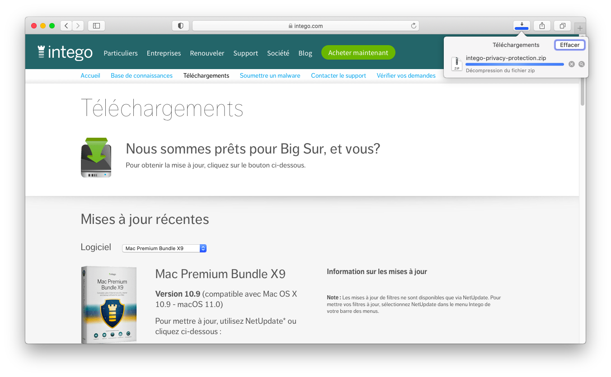Open the Particuliers menu
Screen dimensions: 611x377
click(x=121, y=53)
